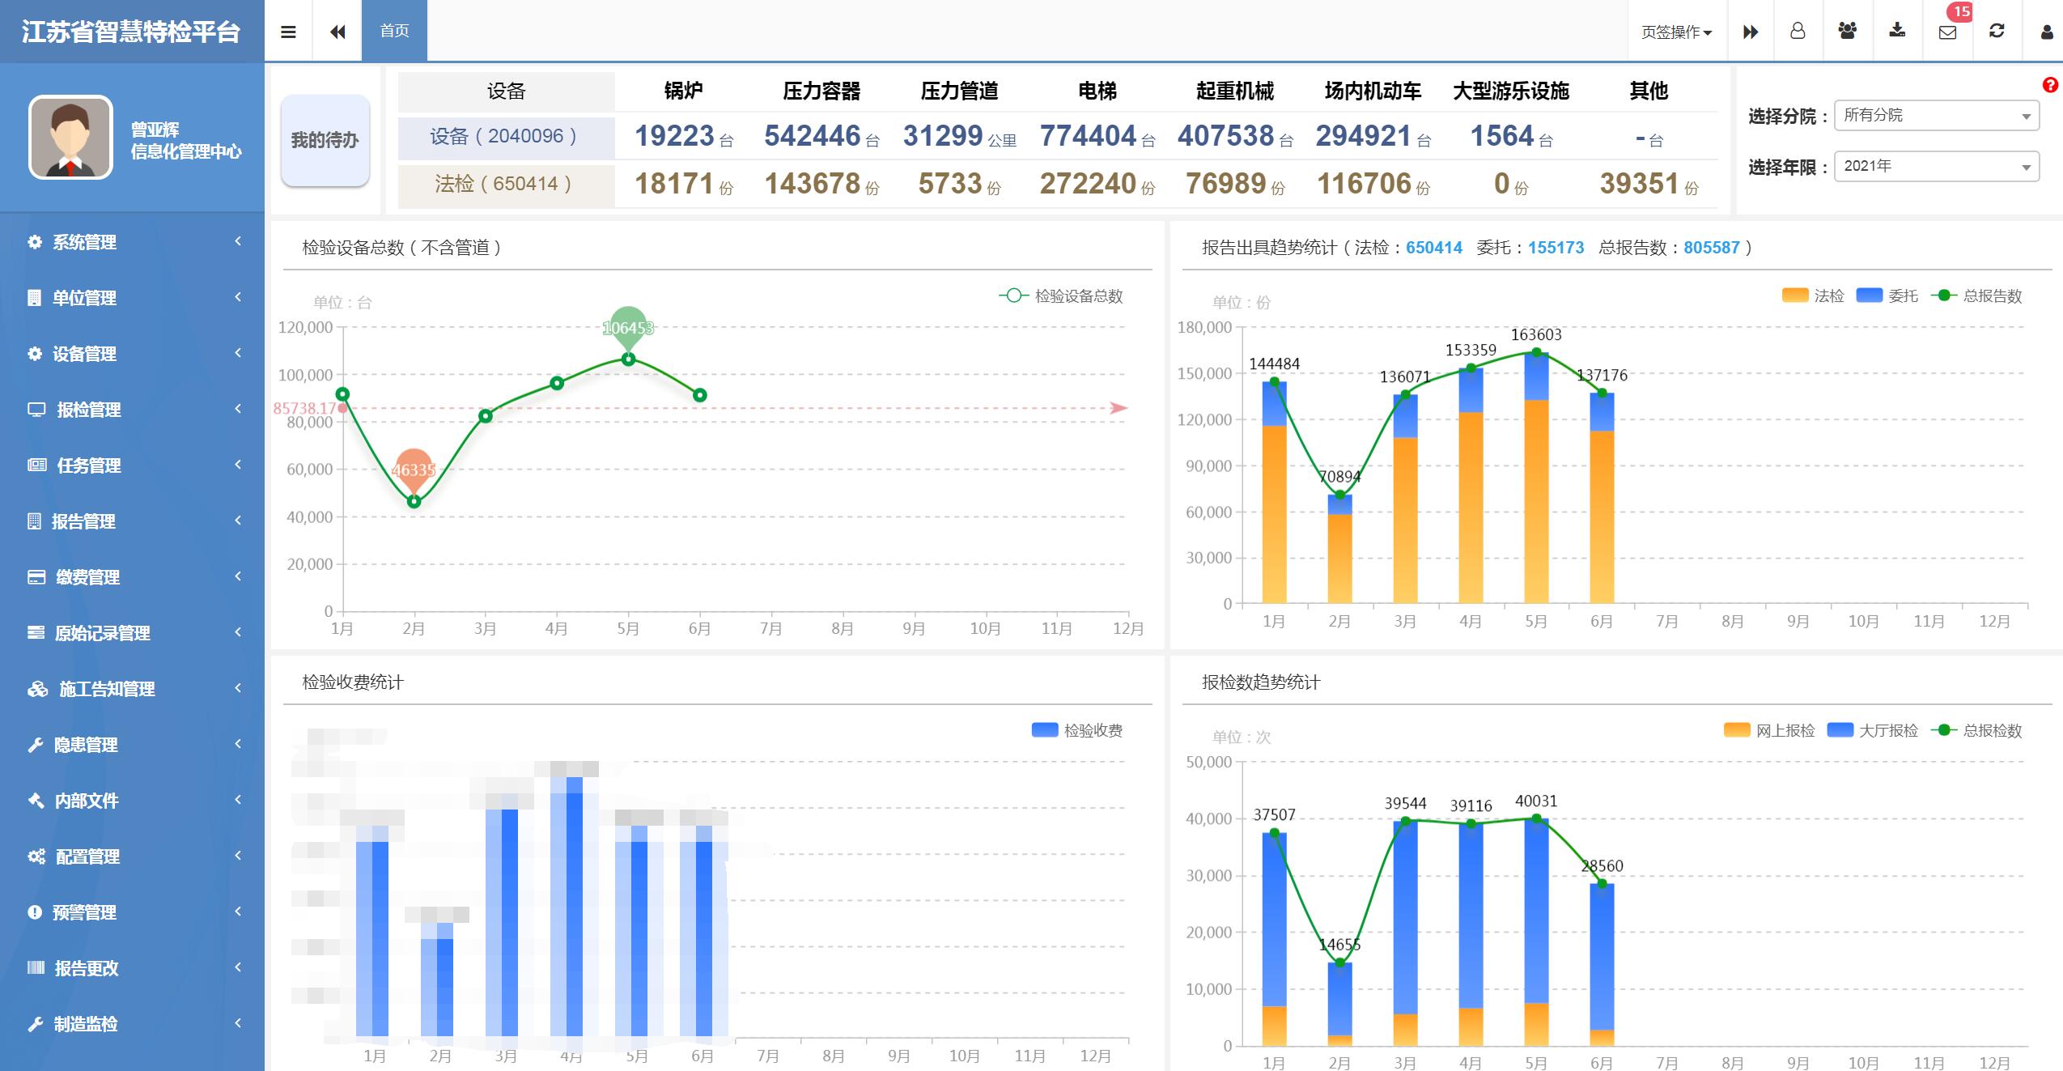
Task: Click the 法检 count 650414 link
Action: pos(1434,248)
